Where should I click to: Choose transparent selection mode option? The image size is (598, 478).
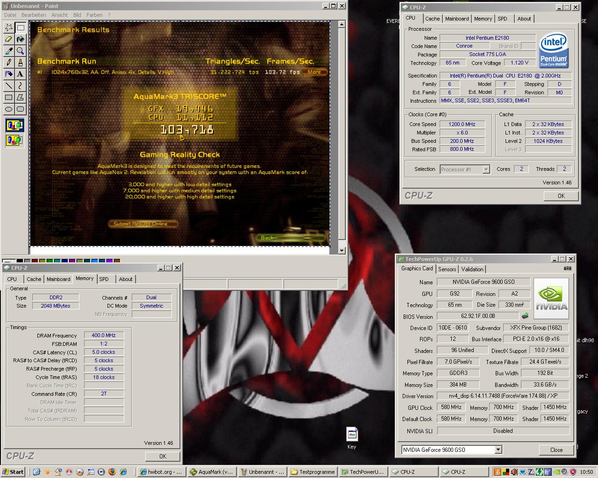coord(14,140)
